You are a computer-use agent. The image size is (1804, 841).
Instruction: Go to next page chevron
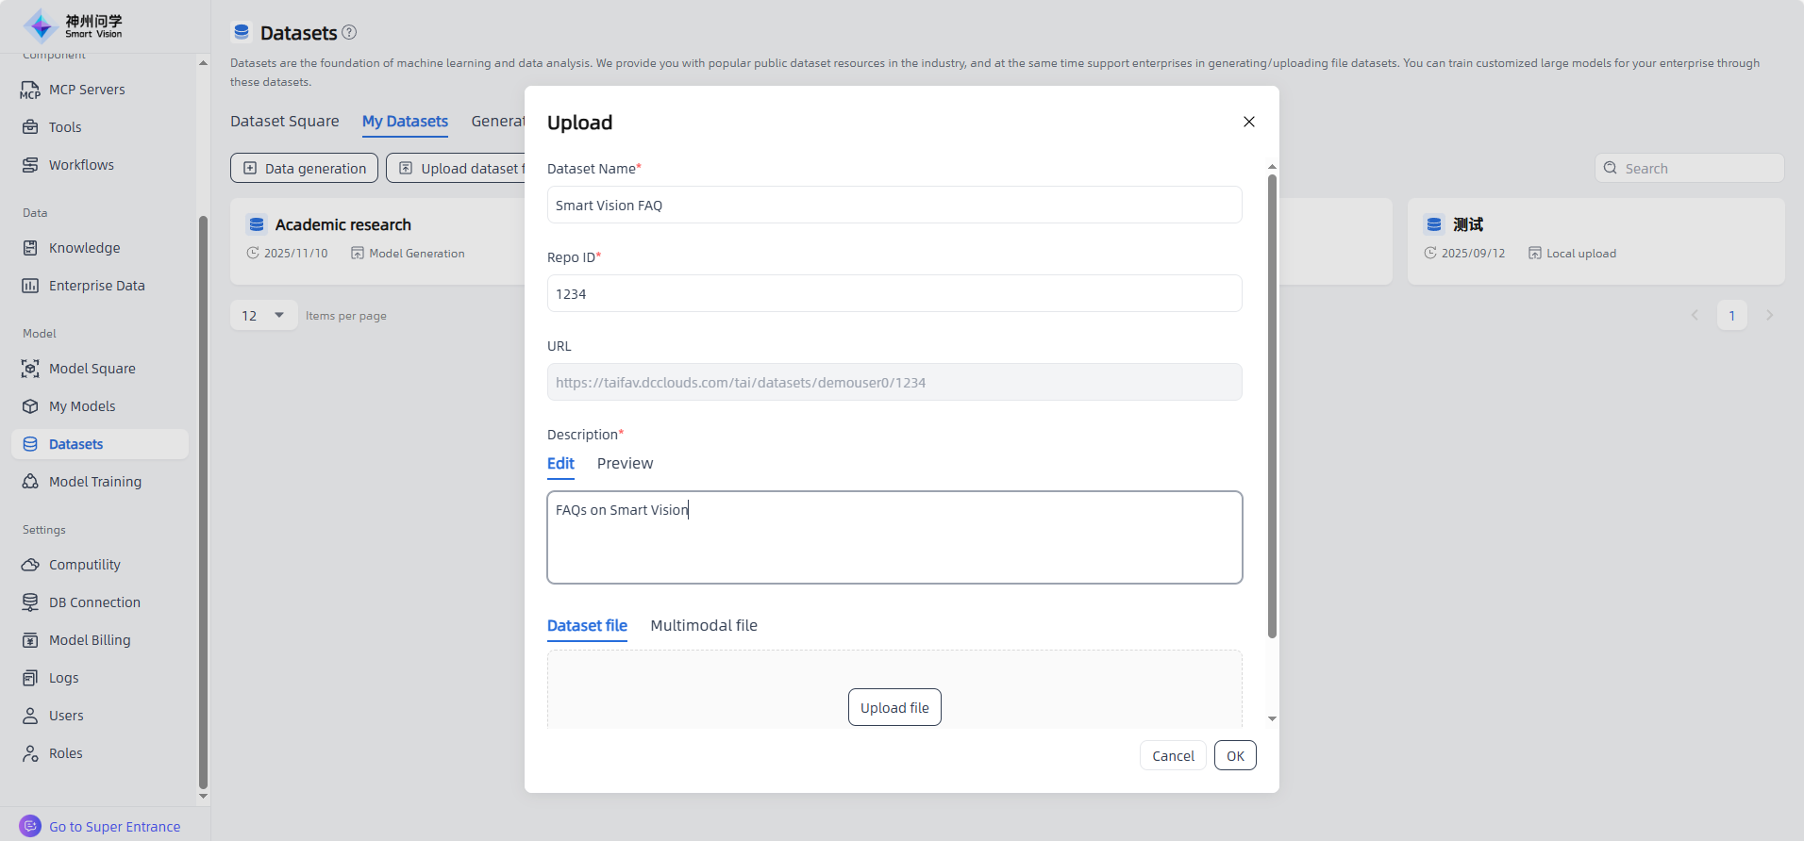coord(1769,316)
